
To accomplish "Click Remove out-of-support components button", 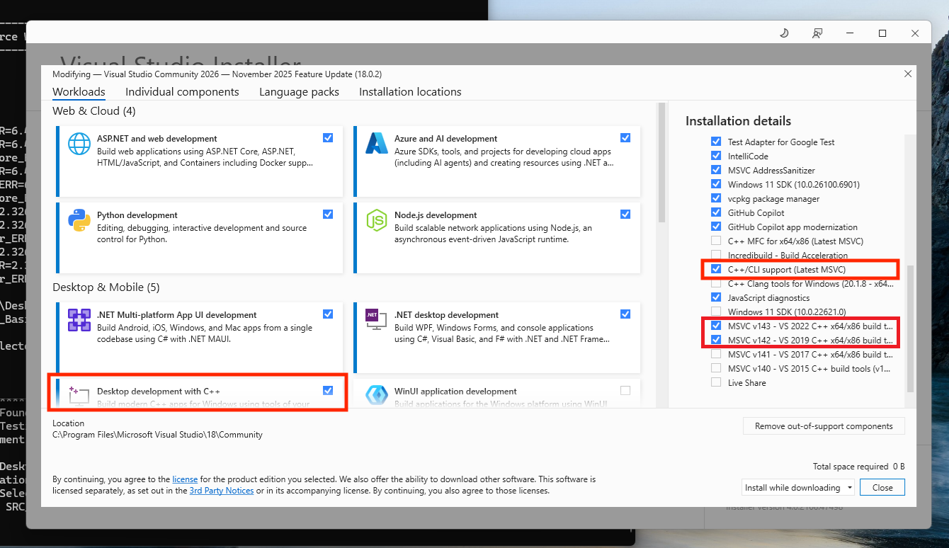I will coord(824,426).
